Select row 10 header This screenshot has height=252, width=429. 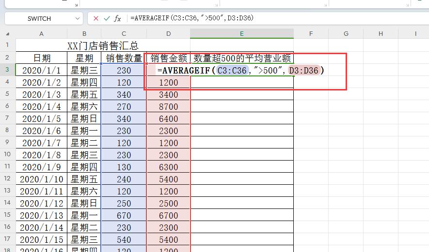(x=7, y=154)
